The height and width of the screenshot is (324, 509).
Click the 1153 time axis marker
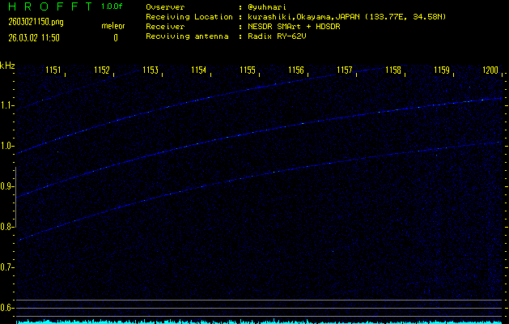click(x=151, y=71)
